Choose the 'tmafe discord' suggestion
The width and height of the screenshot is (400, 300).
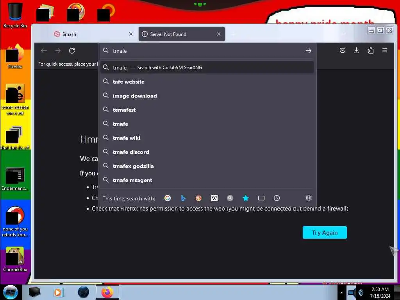[x=207, y=152]
